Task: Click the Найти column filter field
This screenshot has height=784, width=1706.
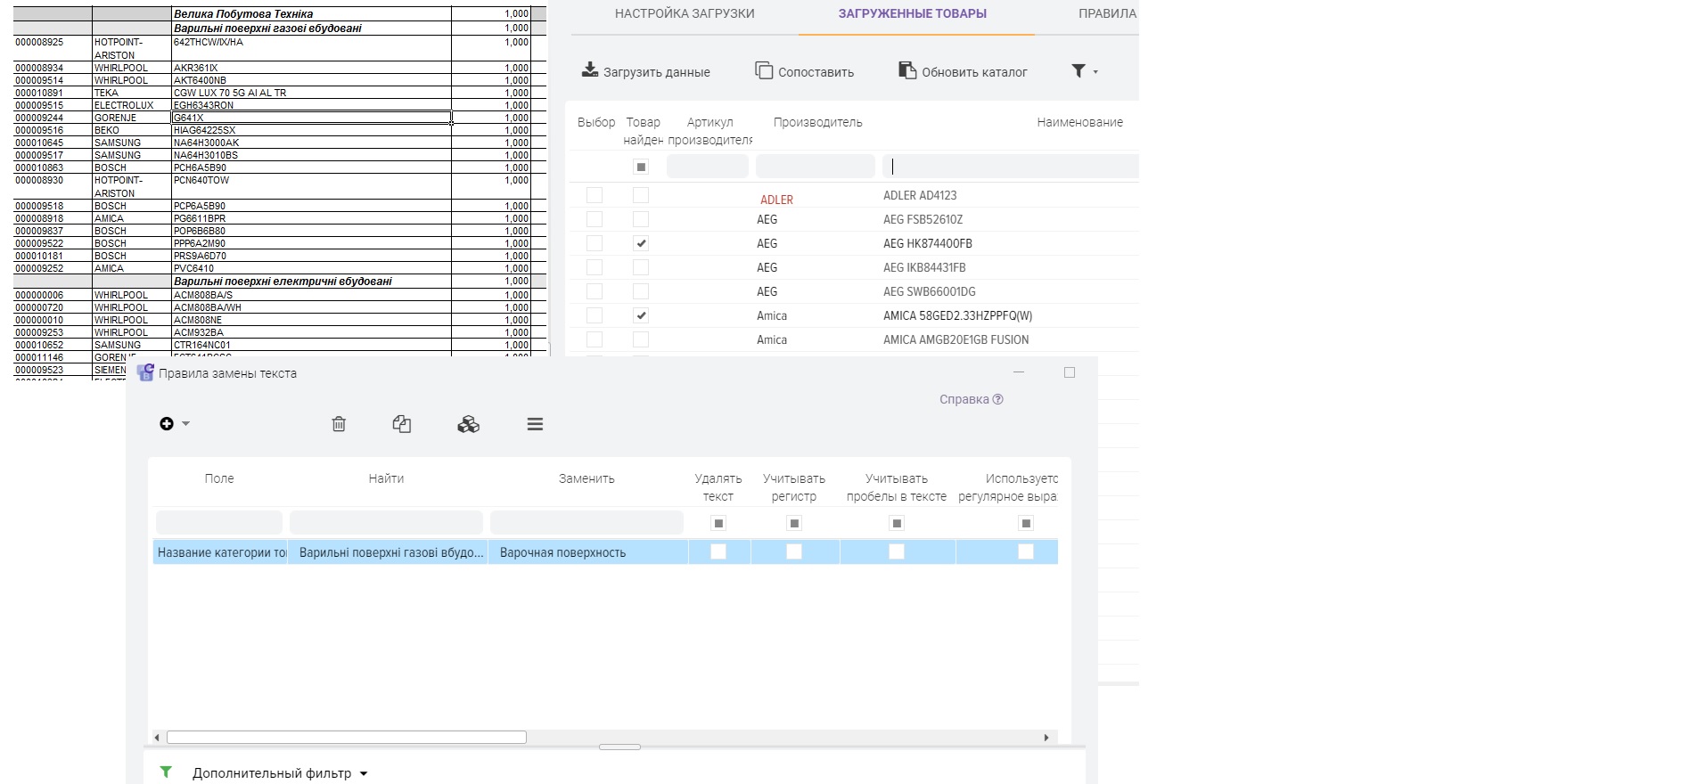Action: tap(386, 523)
